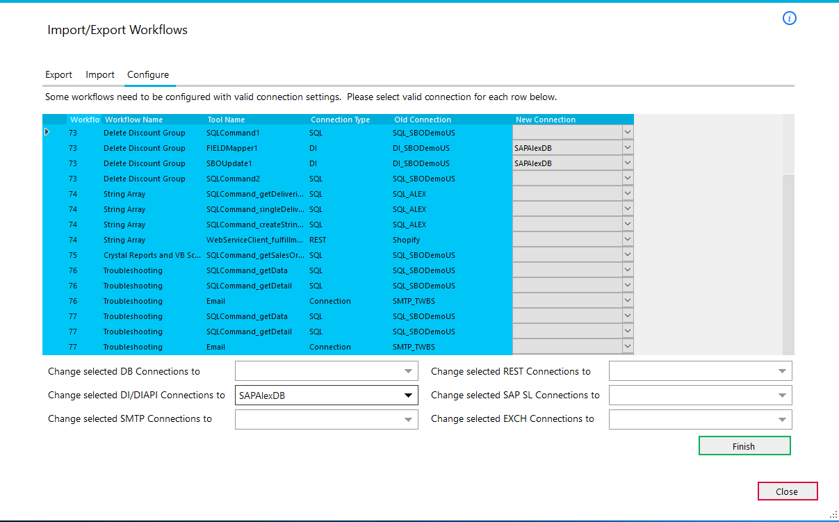Click the SQLCommand1 tool name cell
Screen dimensions: 839x522
coord(256,132)
